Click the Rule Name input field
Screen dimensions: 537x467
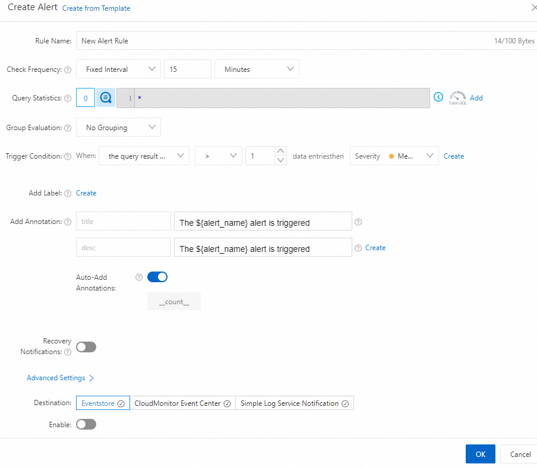point(307,40)
